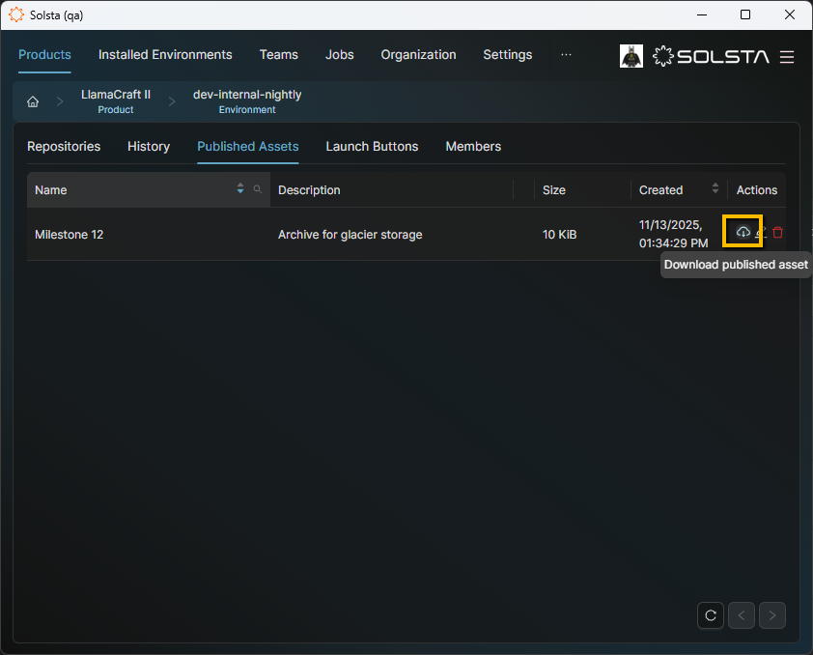Delete the Milestone 12 asset
Screen dimensions: 813x655
pyautogui.click(x=777, y=232)
